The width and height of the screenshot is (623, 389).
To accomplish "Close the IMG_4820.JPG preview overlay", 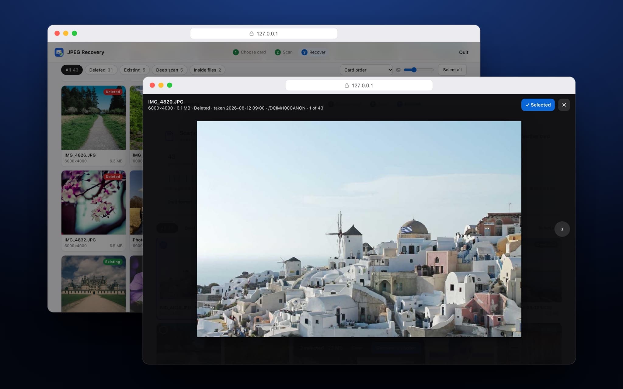I will coord(564,105).
